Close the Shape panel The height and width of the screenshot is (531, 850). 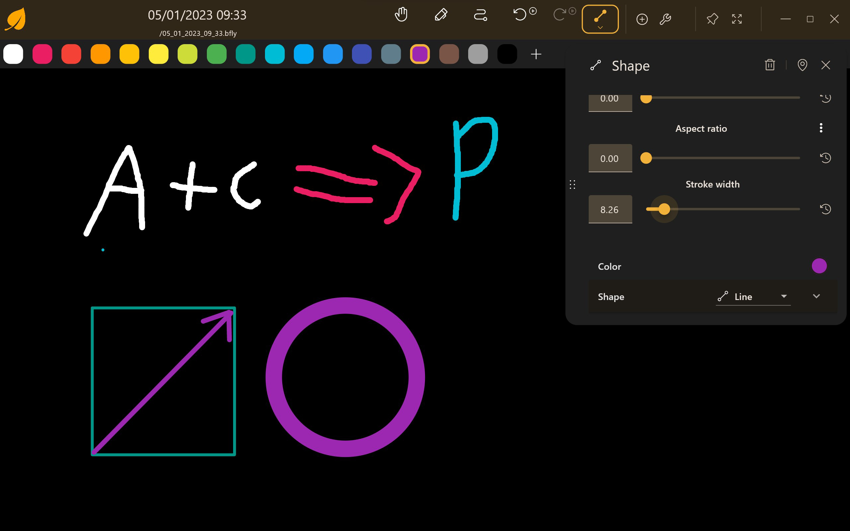826,65
